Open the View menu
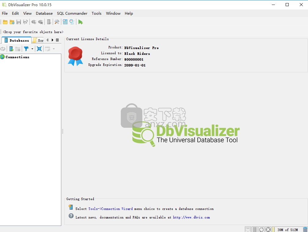Image resolution: width=308 pixels, height=232 pixels. [27, 13]
